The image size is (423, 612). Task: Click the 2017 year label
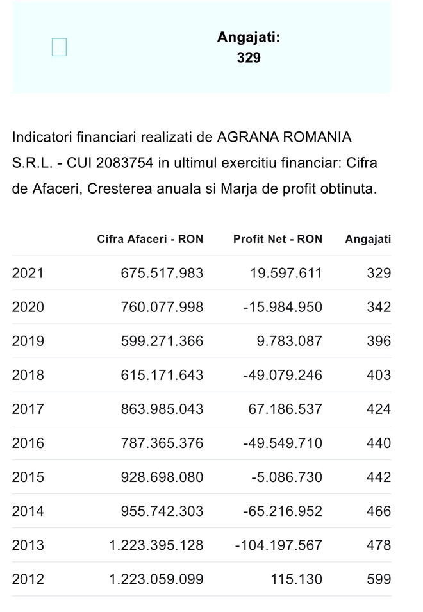(28, 409)
